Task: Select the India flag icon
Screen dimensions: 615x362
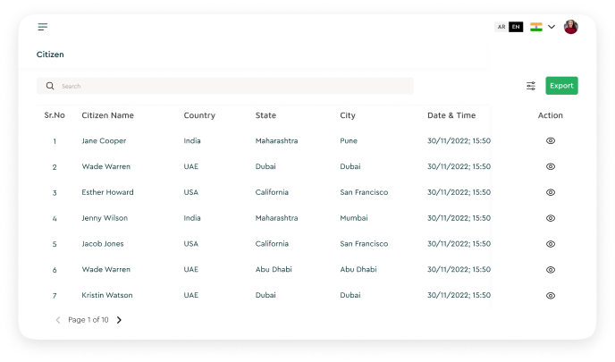Action: (536, 27)
